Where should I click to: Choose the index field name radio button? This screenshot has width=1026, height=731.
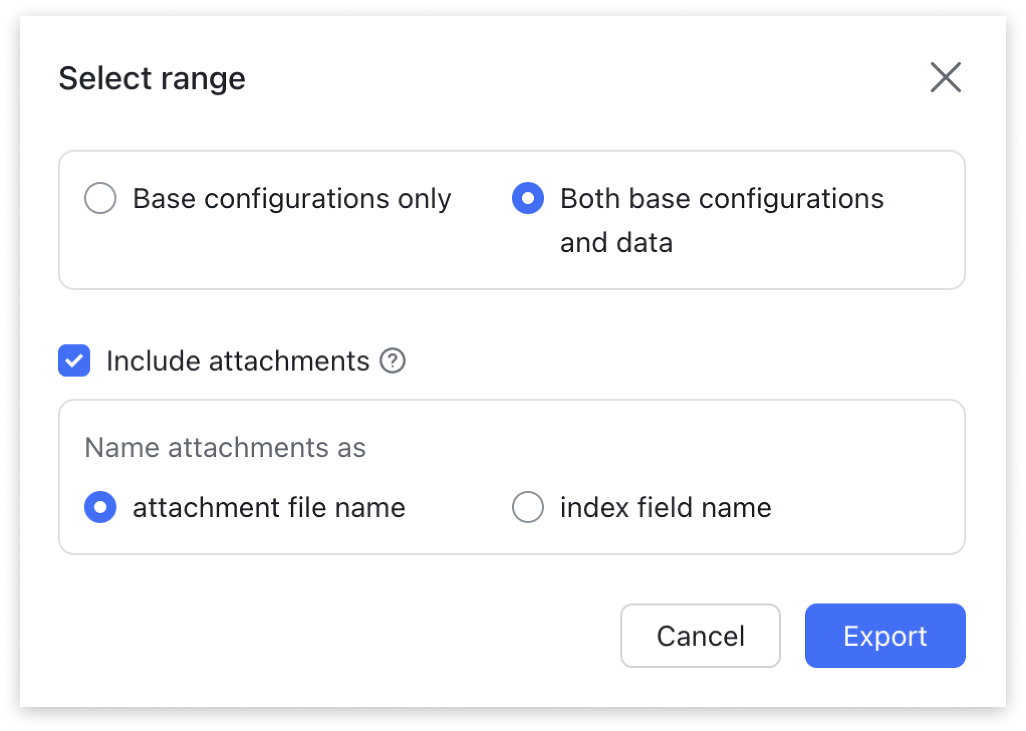point(528,507)
